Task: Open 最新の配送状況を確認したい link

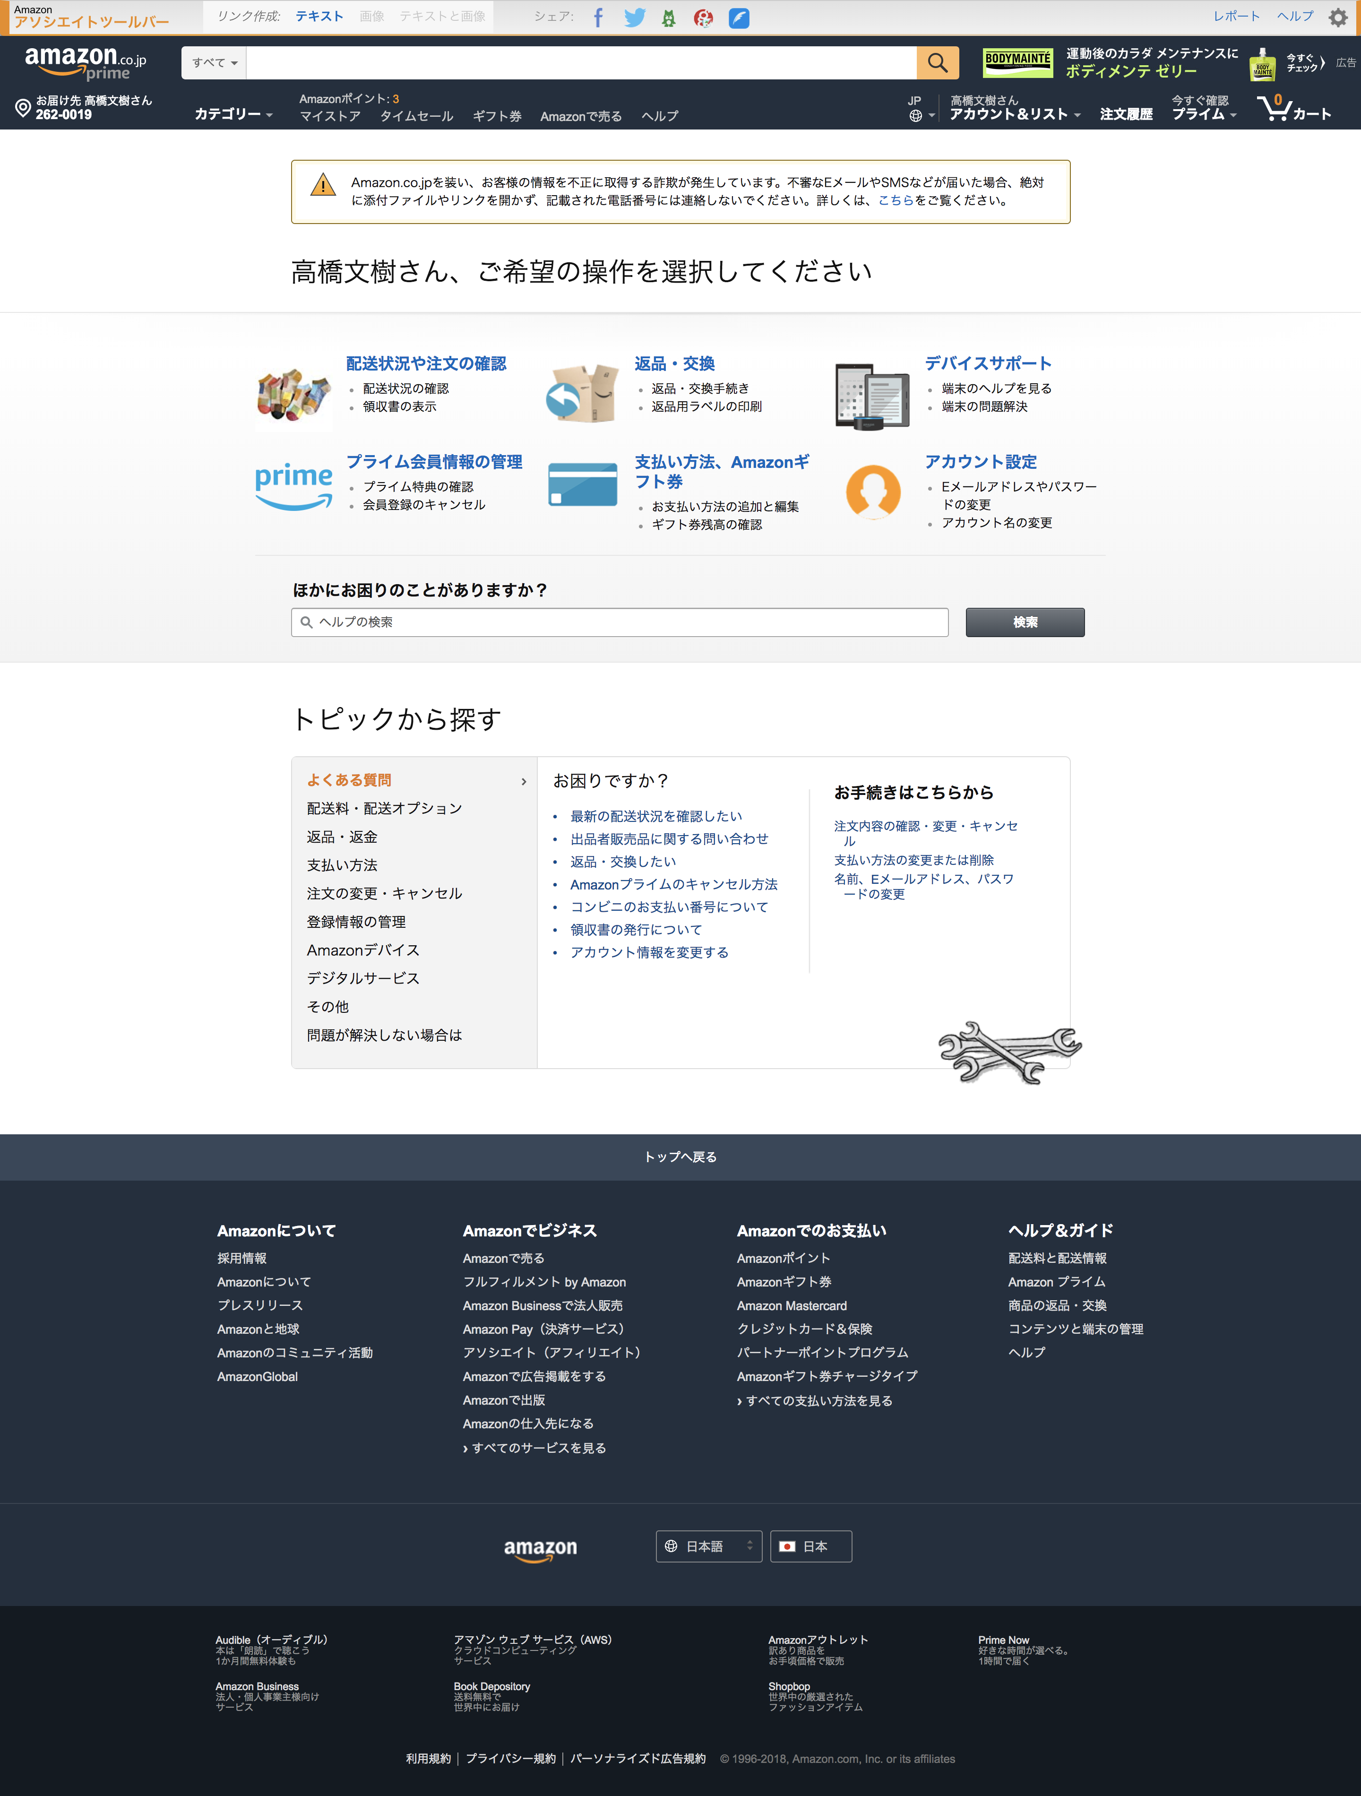Action: 656,816
